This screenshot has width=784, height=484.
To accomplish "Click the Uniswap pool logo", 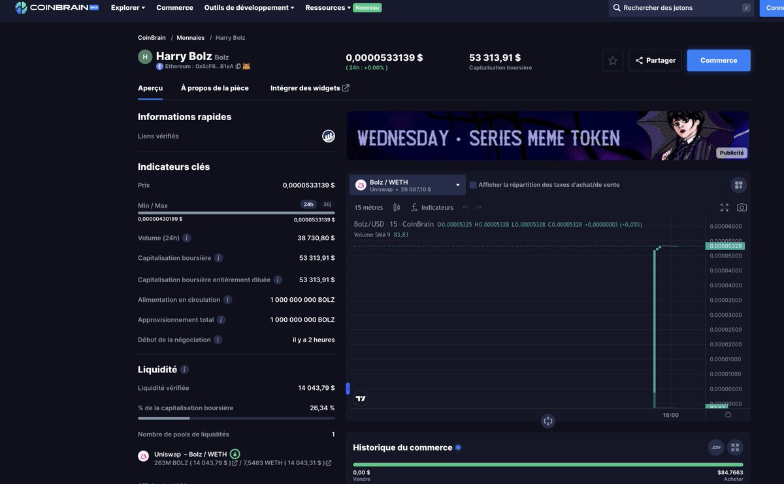I will click(x=143, y=456).
